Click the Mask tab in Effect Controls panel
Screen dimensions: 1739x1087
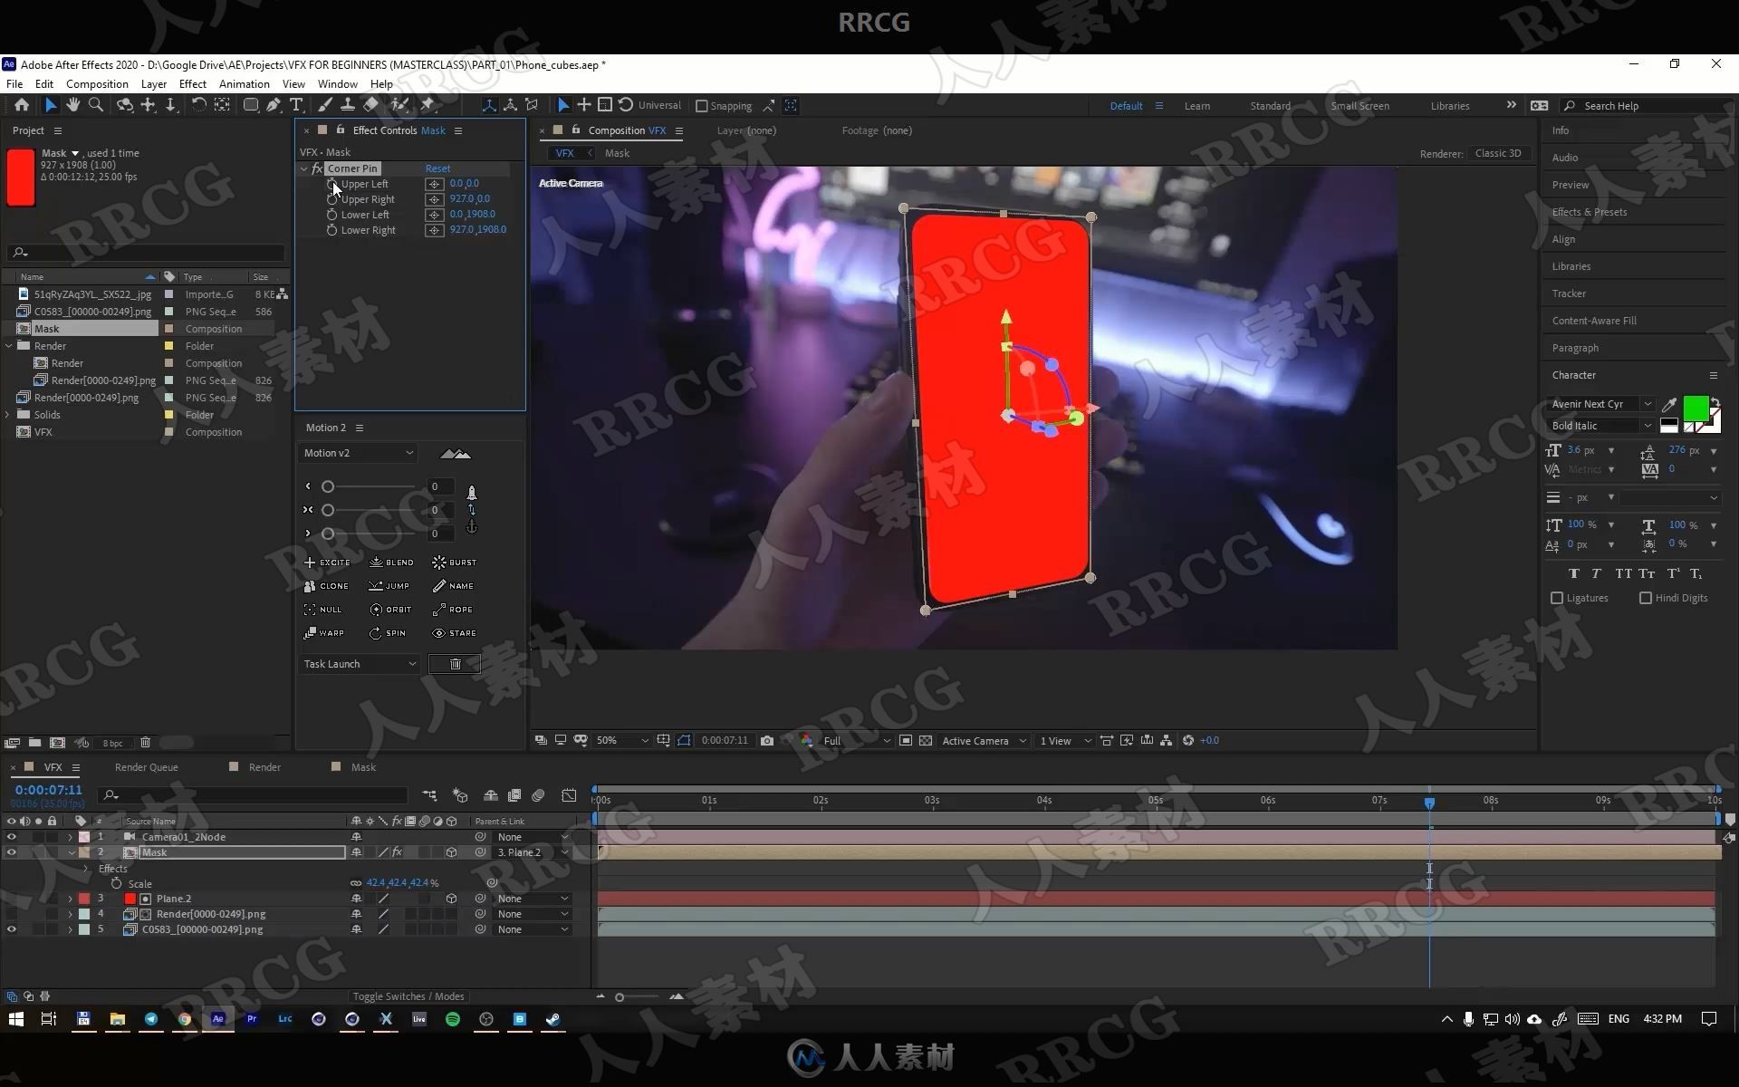[433, 130]
